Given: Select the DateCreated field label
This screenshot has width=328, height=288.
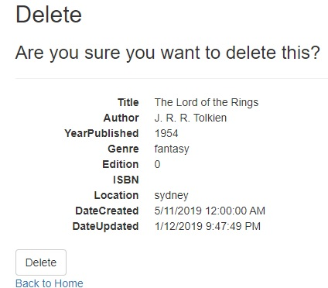Looking at the screenshot, I should click(107, 211).
